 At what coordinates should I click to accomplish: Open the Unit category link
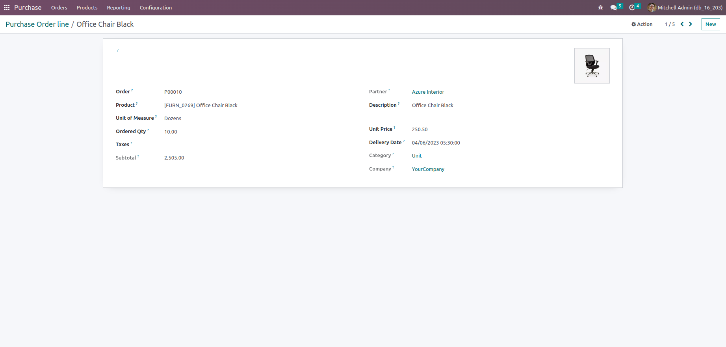pos(417,156)
